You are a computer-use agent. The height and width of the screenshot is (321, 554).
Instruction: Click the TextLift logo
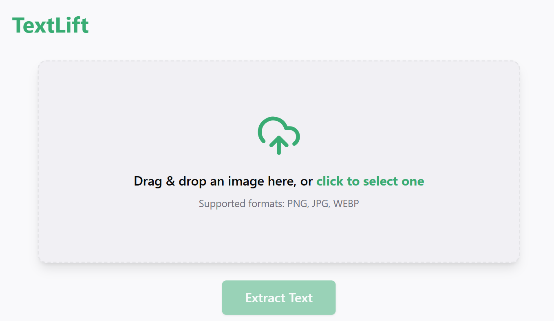click(51, 26)
